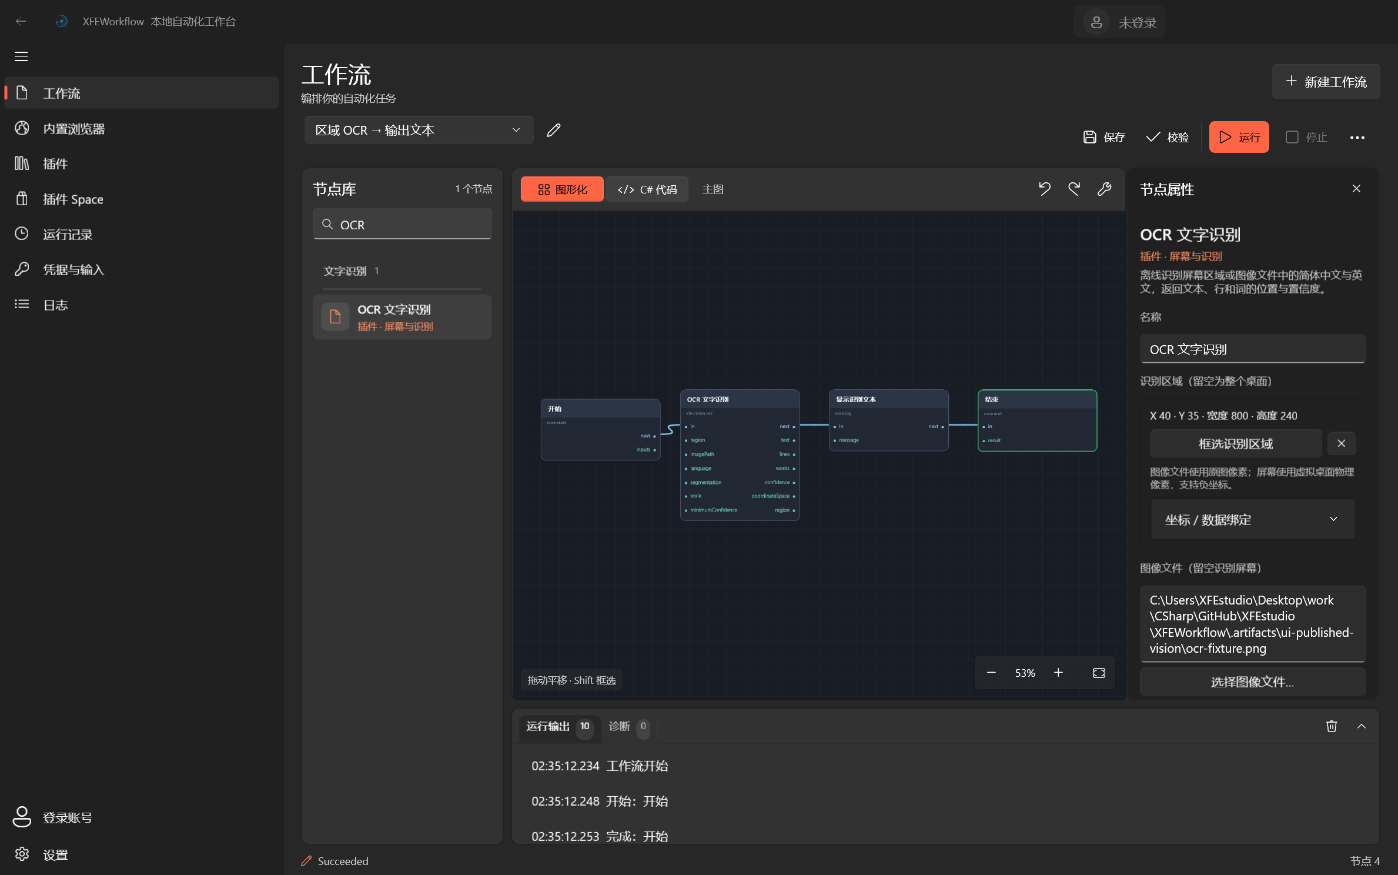This screenshot has height=875, width=1398.
Task: Select OCR 文字识别 item in node library
Action: (403, 317)
